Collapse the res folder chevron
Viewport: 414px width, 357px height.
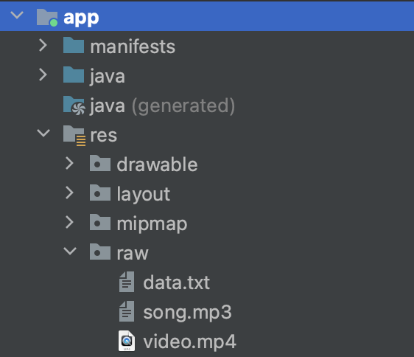pyautogui.click(x=43, y=133)
